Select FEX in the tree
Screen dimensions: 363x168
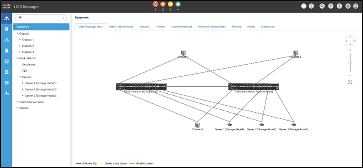[25, 71]
